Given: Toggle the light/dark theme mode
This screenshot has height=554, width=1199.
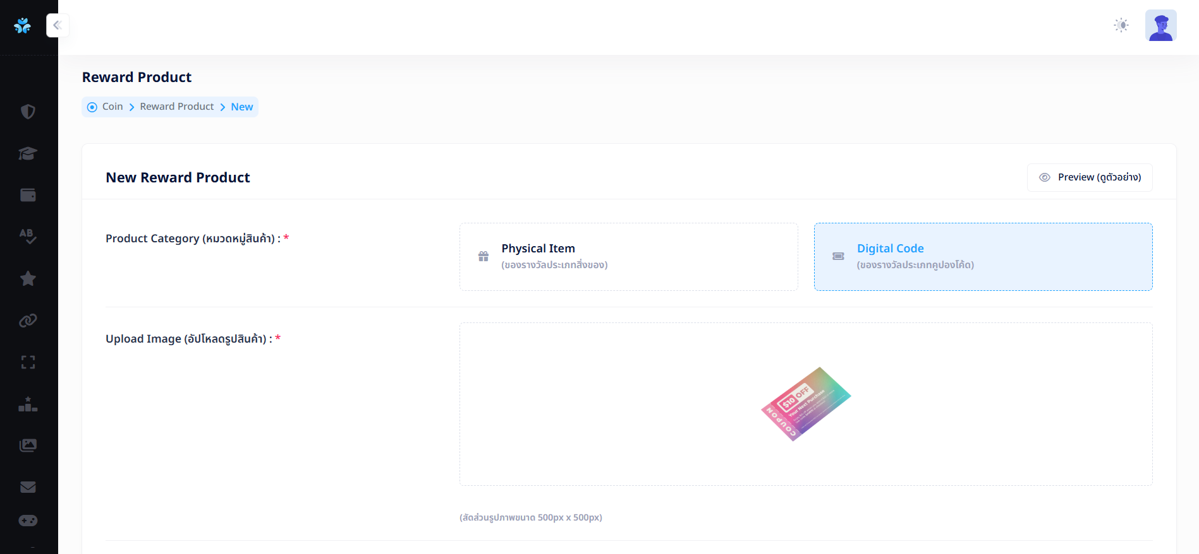Looking at the screenshot, I should click(x=1121, y=25).
